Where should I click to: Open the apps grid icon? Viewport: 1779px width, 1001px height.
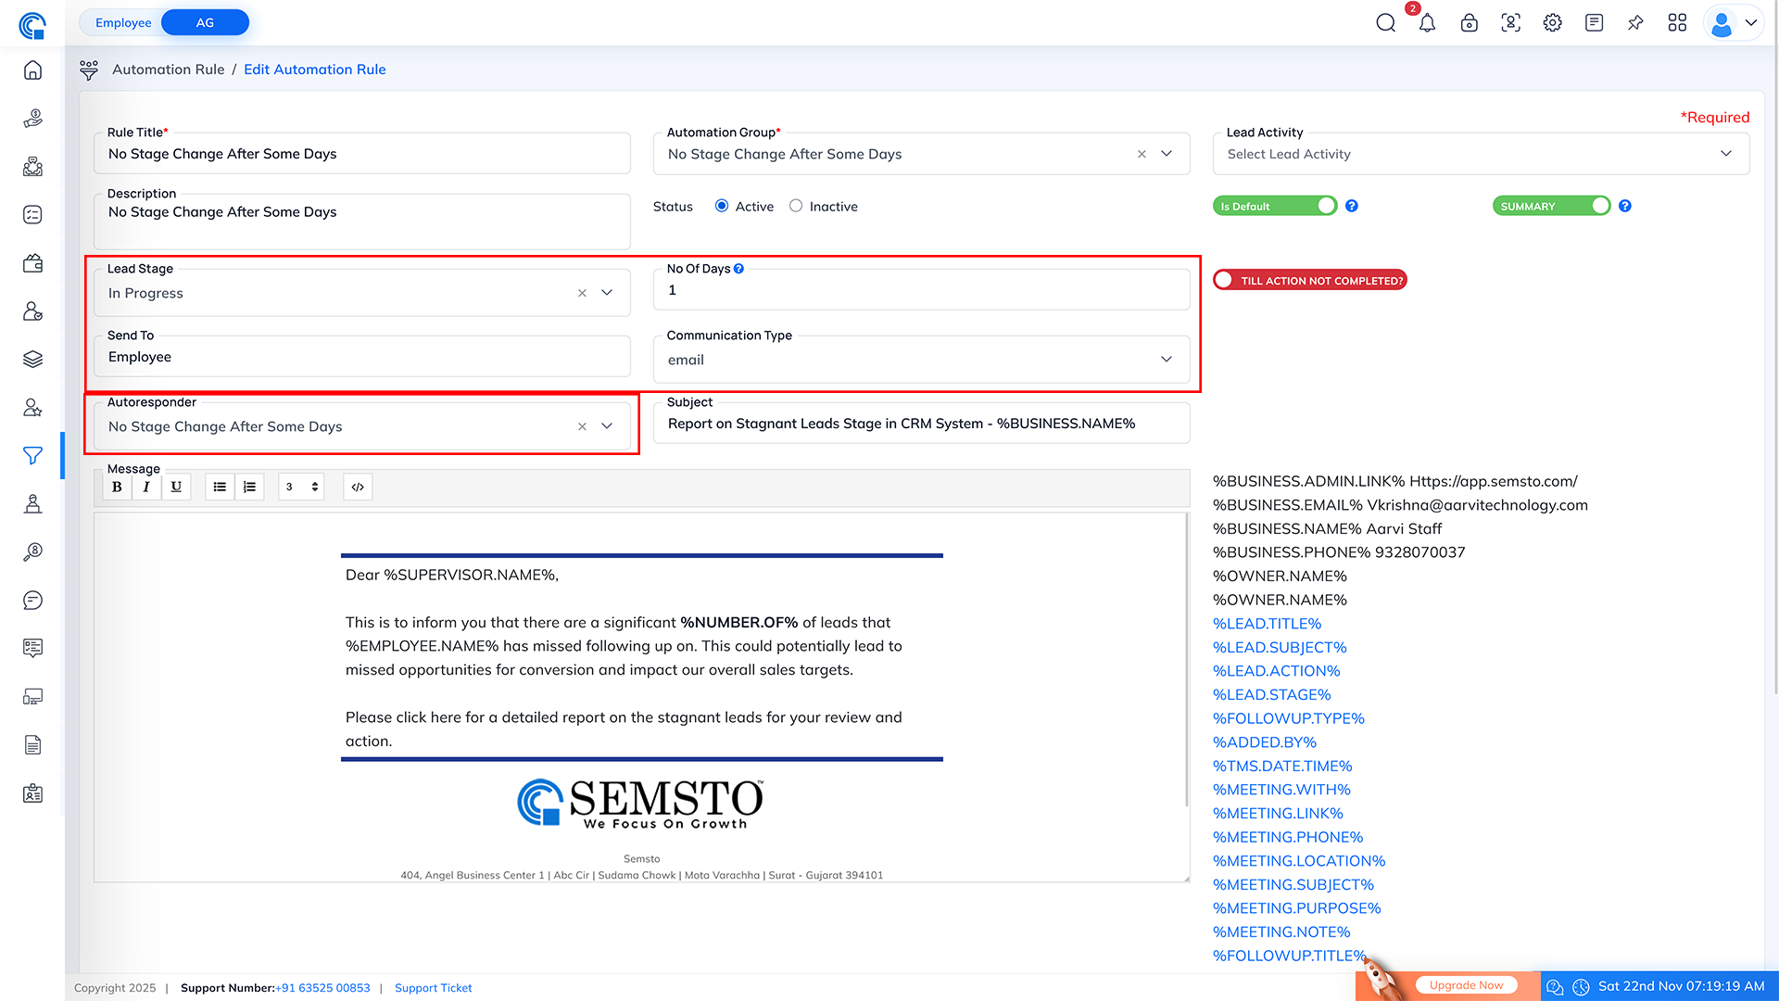[1677, 23]
